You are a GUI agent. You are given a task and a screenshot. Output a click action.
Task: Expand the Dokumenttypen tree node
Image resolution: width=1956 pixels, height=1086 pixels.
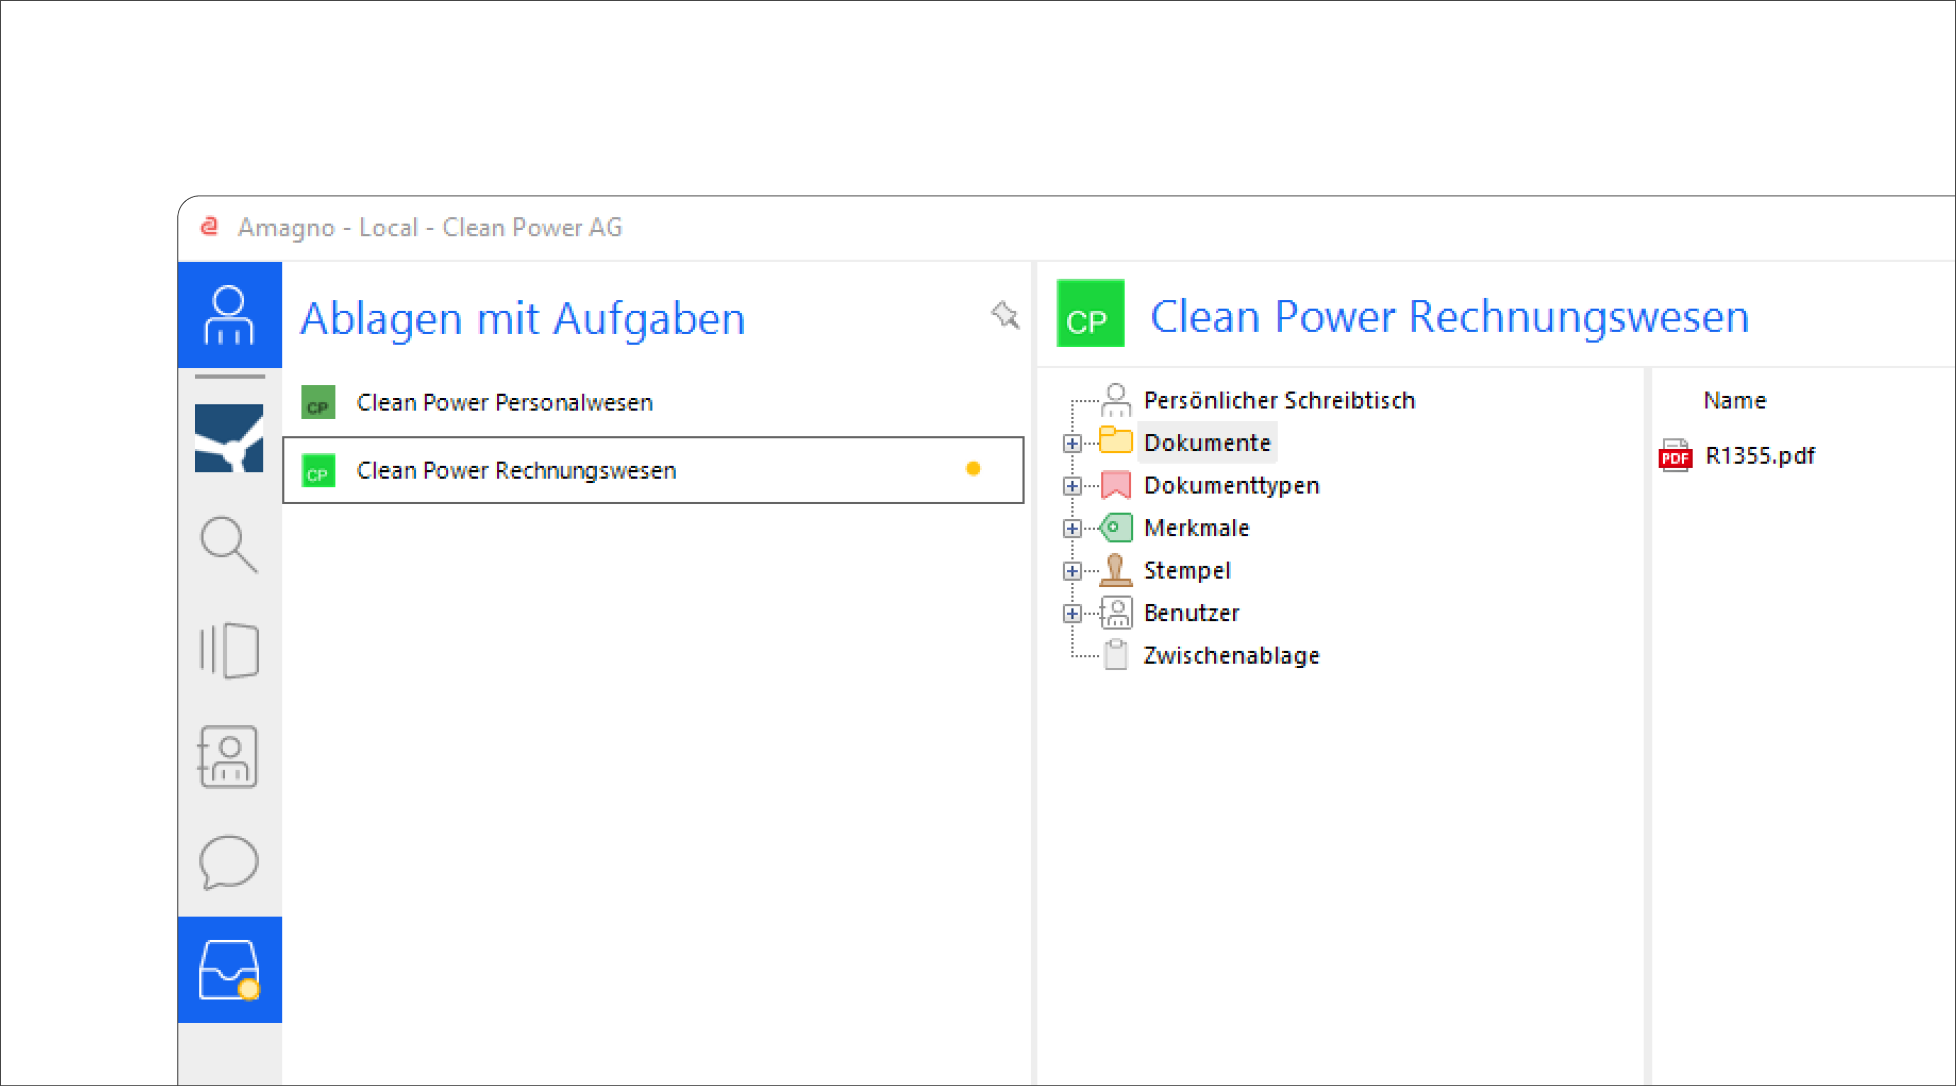[x=1071, y=486]
